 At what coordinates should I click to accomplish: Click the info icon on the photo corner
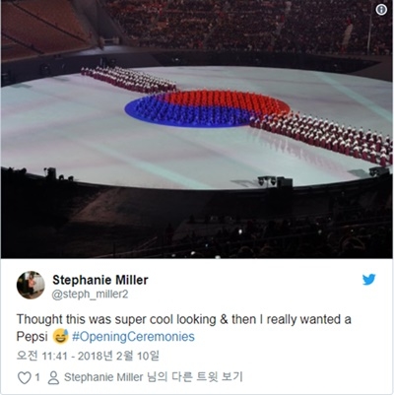[381, 10]
